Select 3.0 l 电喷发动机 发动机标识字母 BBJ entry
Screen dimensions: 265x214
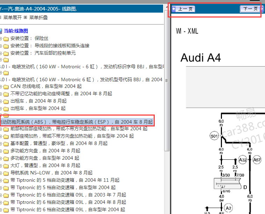pos(82,67)
